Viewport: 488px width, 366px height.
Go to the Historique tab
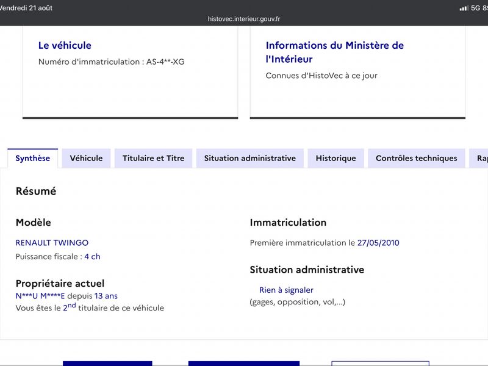point(336,159)
